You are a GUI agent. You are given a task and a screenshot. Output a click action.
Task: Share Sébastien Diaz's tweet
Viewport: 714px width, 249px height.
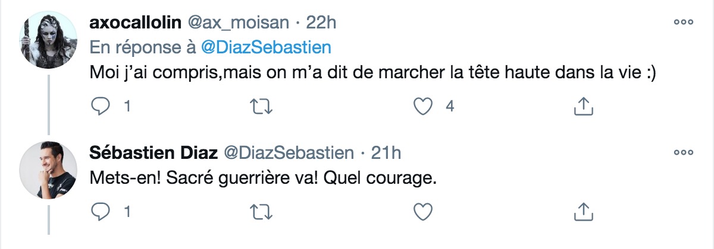point(583,211)
